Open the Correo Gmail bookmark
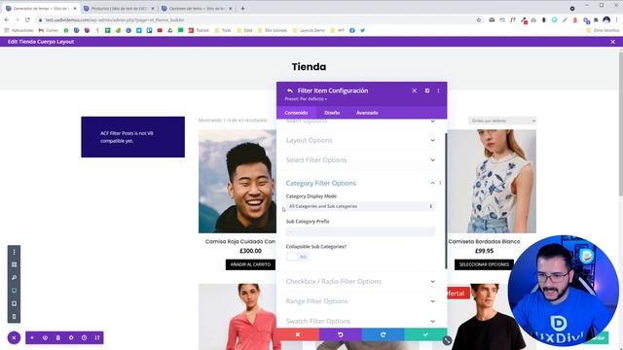Screen dimensions: 623x350 tap(48, 30)
